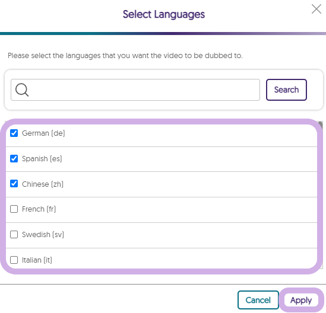Image resolution: width=326 pixels, height=313 pixels.
Task: Pick the Italian (it) label text
Action: 37,260
